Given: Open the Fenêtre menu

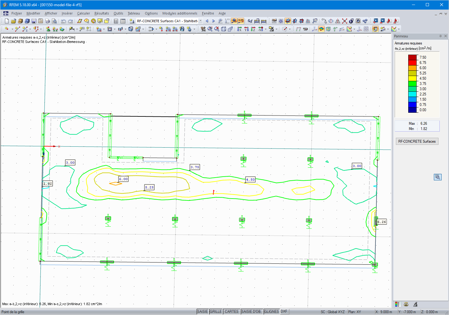Looking at the screenshot, I should coord(208,13).
